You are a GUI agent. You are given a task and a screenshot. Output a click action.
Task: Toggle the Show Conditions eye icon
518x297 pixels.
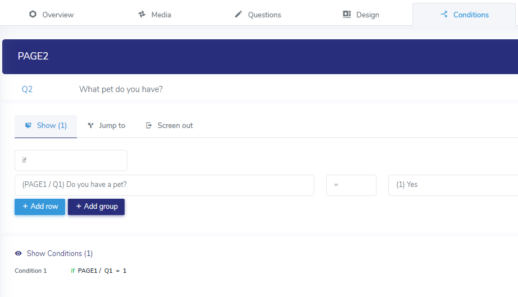pyautogui.click(x=18, y=253)
